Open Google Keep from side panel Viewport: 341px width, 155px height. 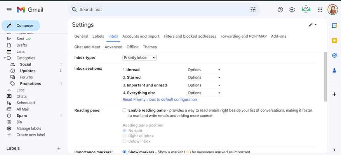point(334,41)
